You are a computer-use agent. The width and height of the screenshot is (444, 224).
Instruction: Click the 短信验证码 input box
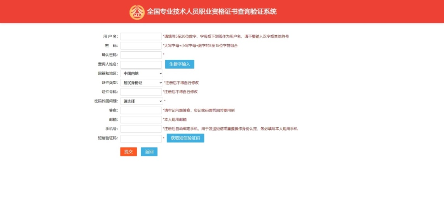pyautogui.click(x=141, y=139)
